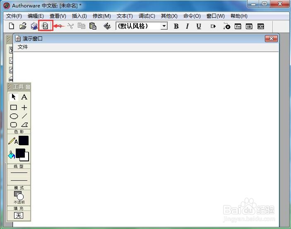Open the 帮助(H) menu
This screenshot has width=291, height=229.
click(239, 16)
